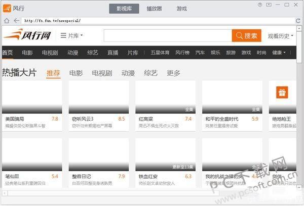Image resolution: width=304 pixels, height=206 pixels.
Task: Click the 铁血红安 title text
Action: [x=148, y=176]
